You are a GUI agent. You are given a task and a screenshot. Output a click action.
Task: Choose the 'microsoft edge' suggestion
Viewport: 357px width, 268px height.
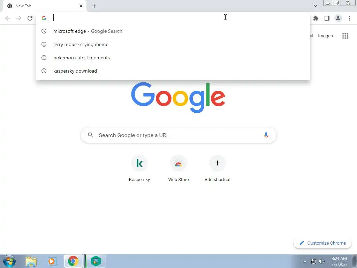click(173, 31)
